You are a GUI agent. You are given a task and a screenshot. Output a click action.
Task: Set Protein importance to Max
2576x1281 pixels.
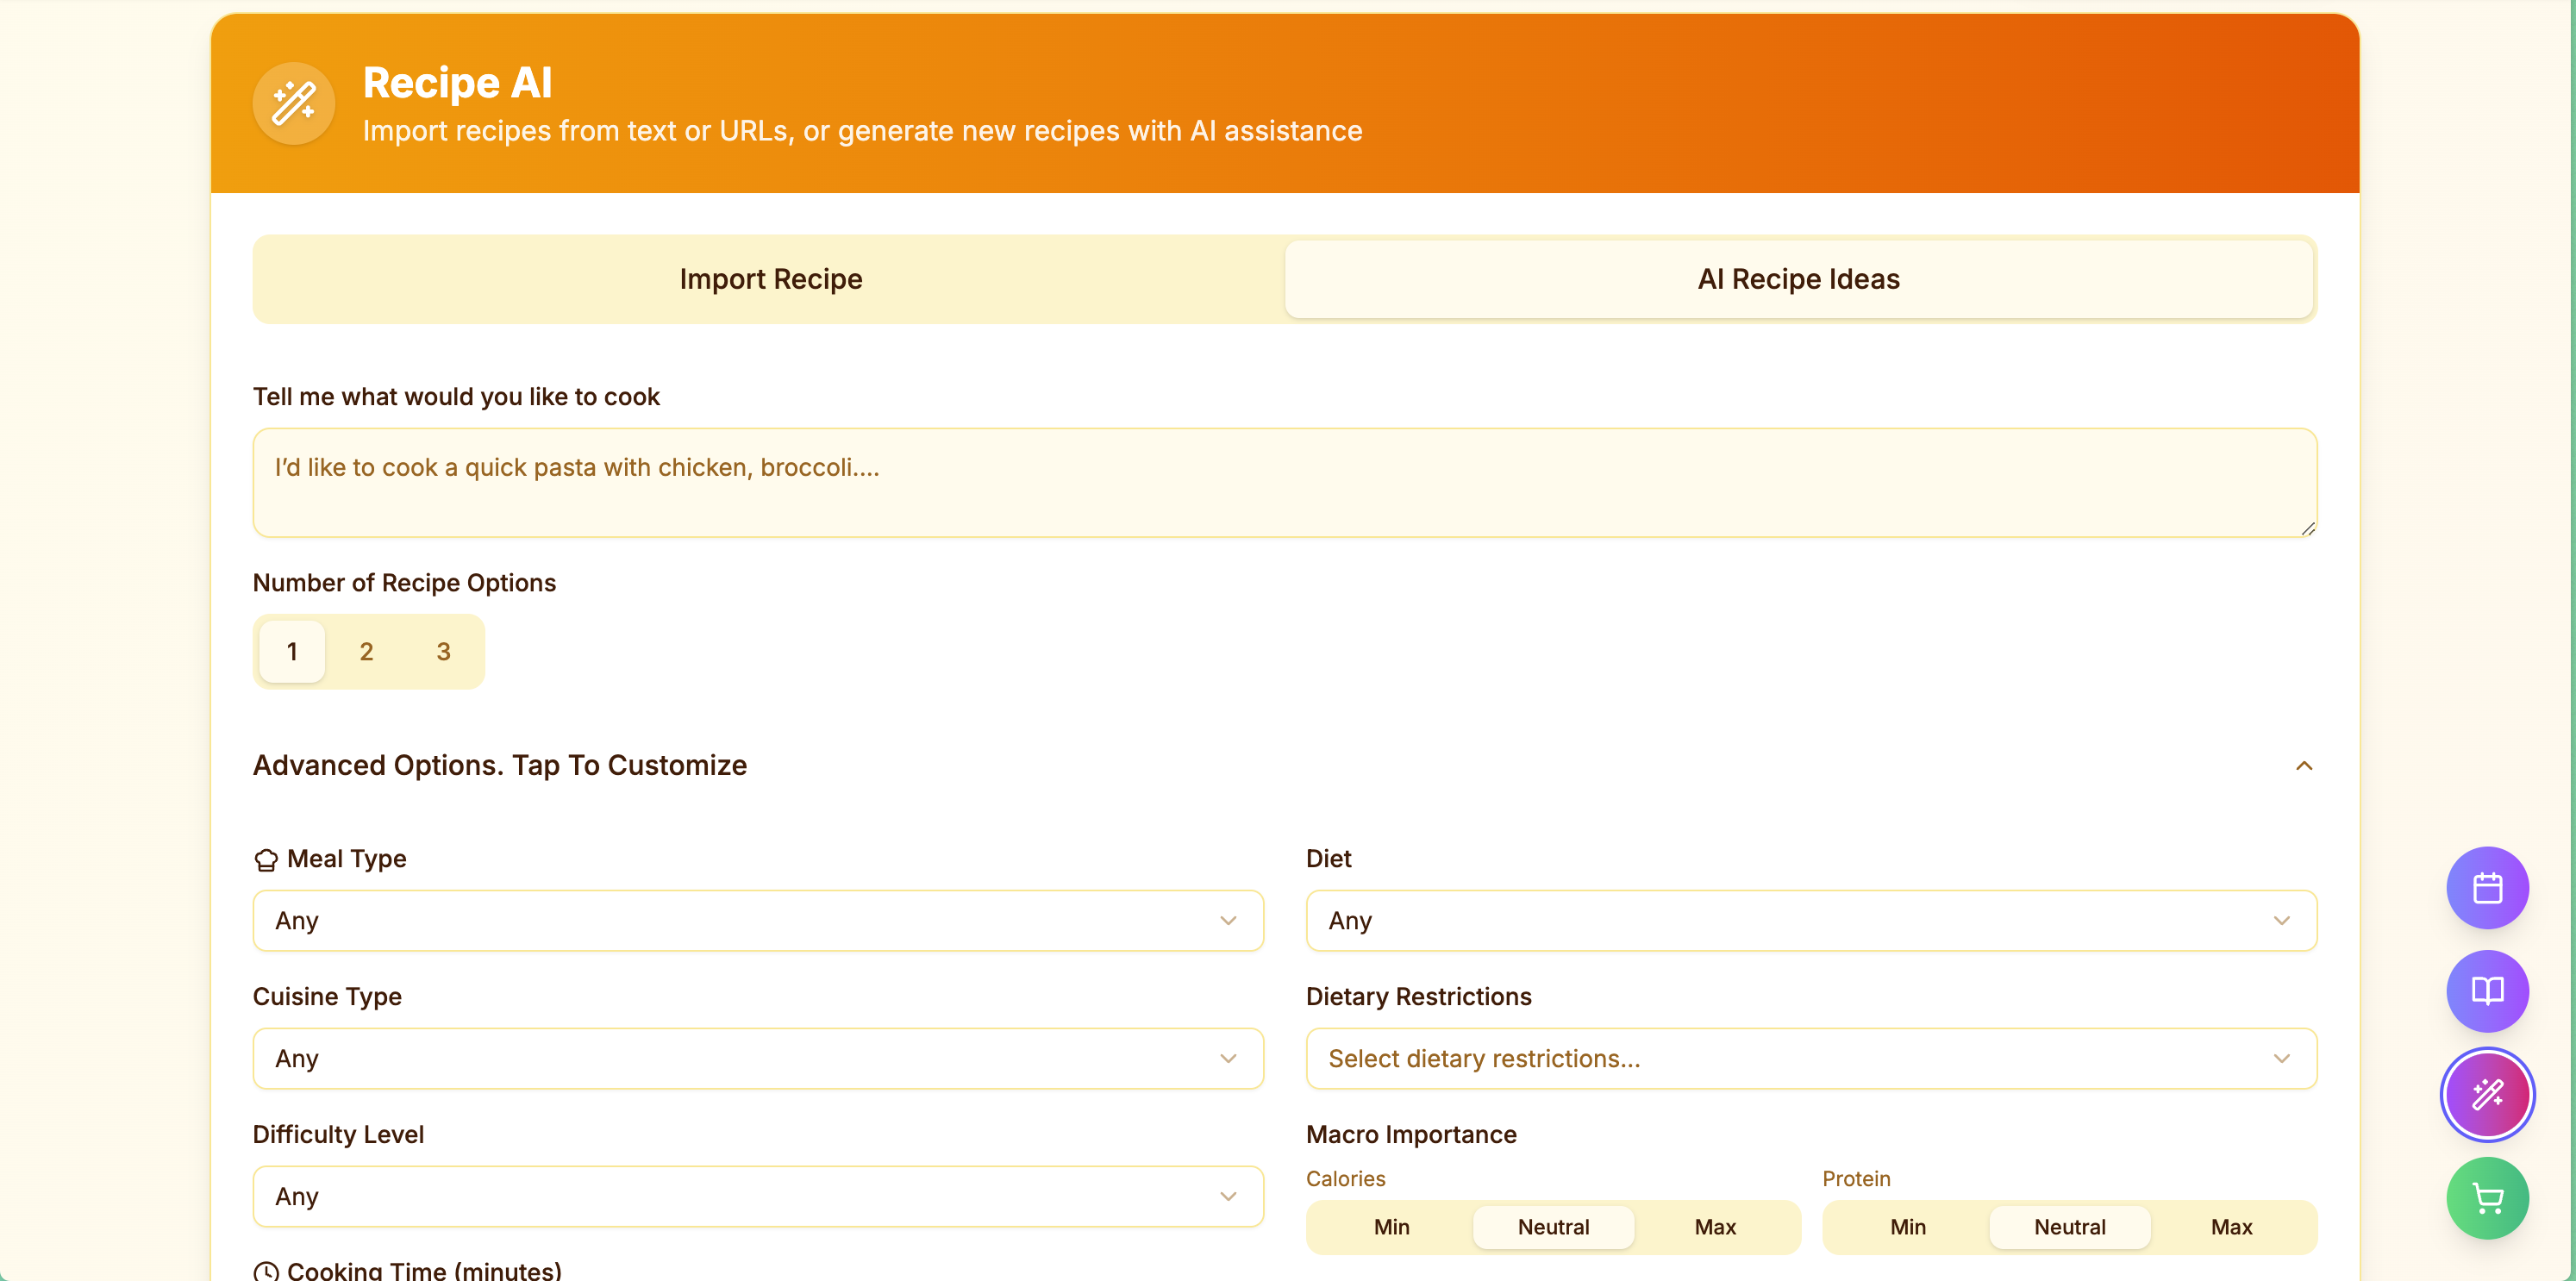[2231, 1227]
